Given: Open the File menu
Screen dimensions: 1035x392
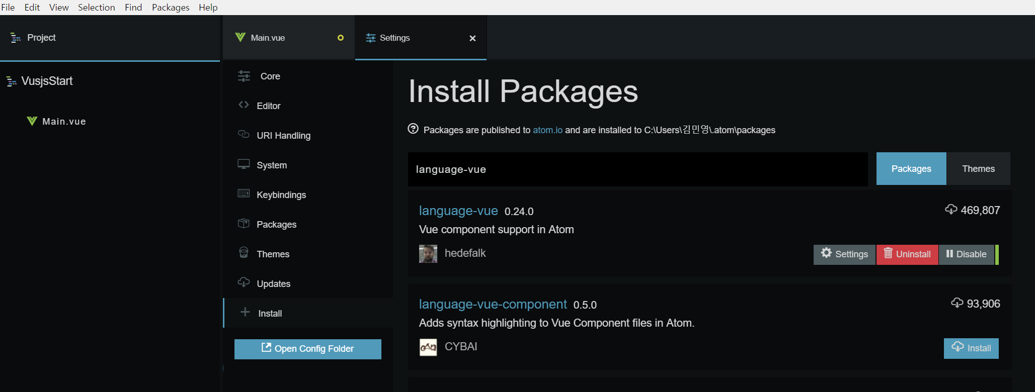Looking at the screenshot, I should tap(8, 8).
